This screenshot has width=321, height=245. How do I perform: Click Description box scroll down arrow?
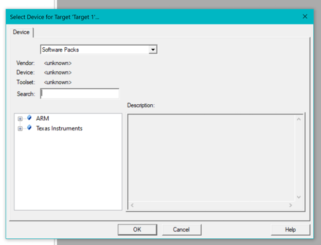(298, 197)
